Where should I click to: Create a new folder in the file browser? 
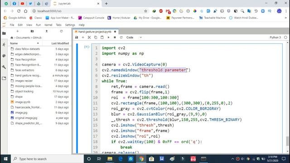(x=32, y=31)
